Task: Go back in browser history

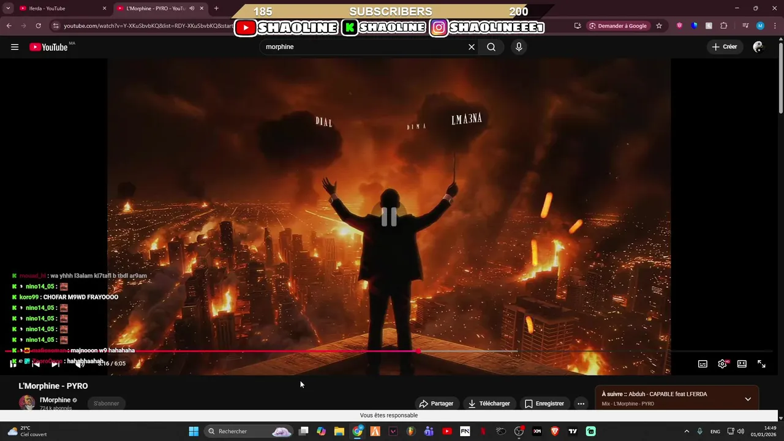Action: 9,26
